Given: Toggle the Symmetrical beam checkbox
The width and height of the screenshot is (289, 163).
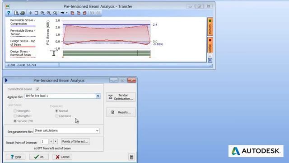Looking at the screenshot, I should coord(37,89).
